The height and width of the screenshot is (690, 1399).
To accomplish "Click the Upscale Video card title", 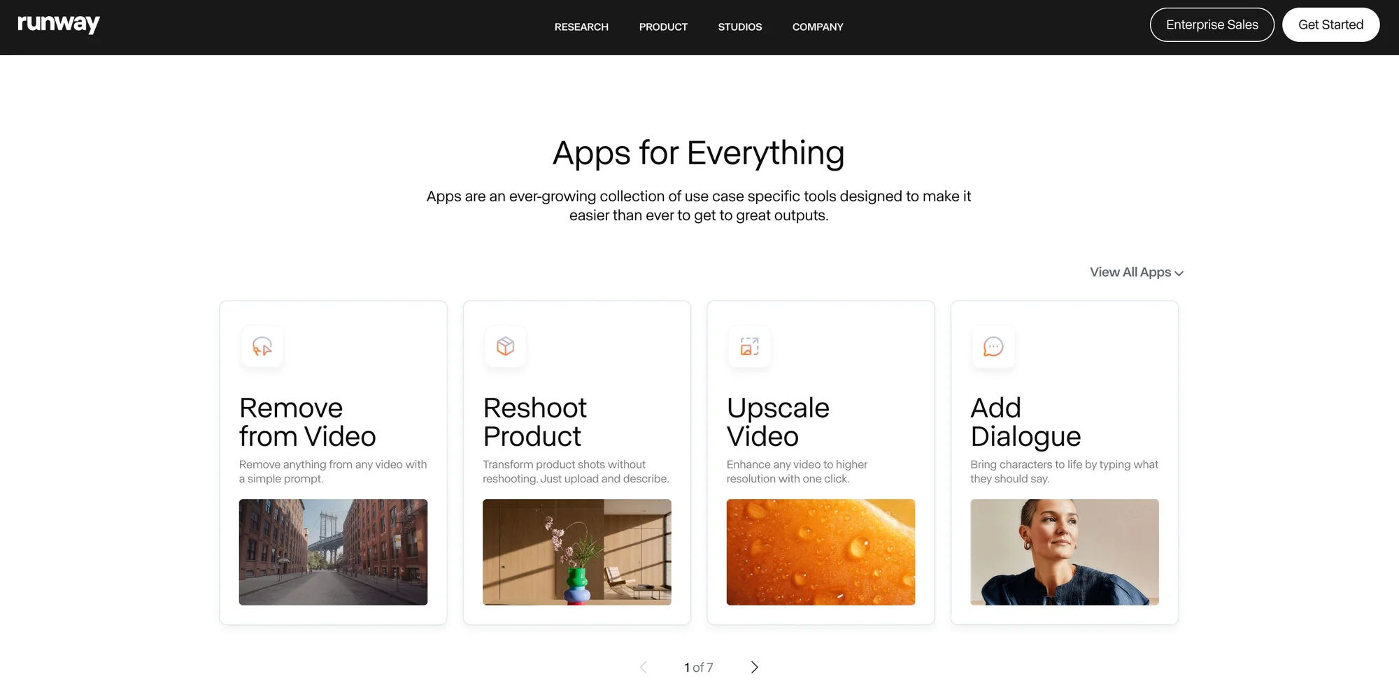I will coord(778,422).
